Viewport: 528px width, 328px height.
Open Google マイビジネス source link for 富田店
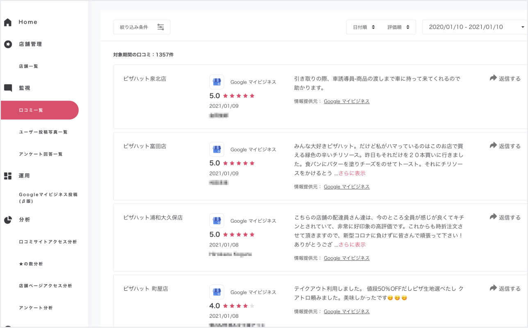coord(347,187)
